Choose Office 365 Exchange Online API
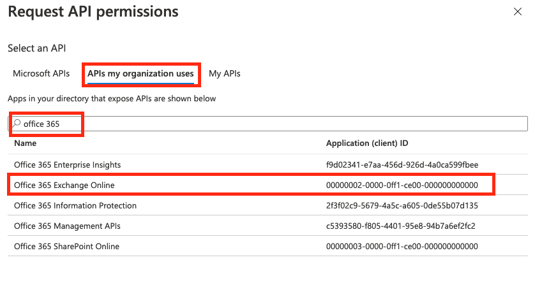The width and height of the screenshot is (535, 297). (x=64, y=185)
